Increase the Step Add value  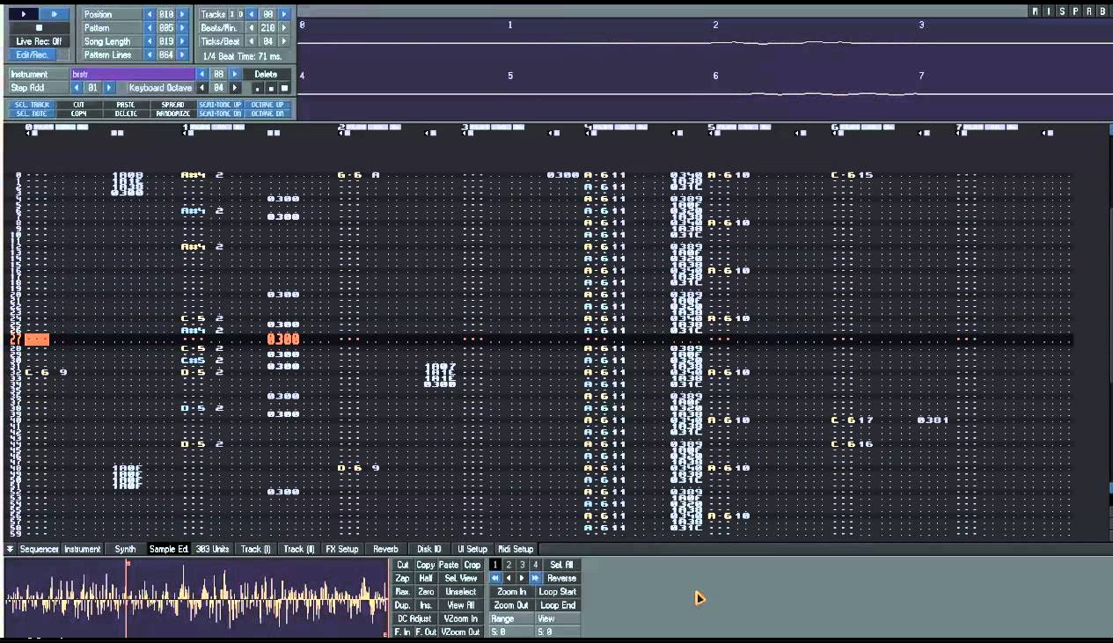(109, 88)
